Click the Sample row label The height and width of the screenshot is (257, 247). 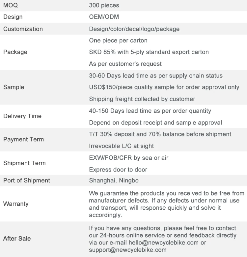click(x=14, y=87)
